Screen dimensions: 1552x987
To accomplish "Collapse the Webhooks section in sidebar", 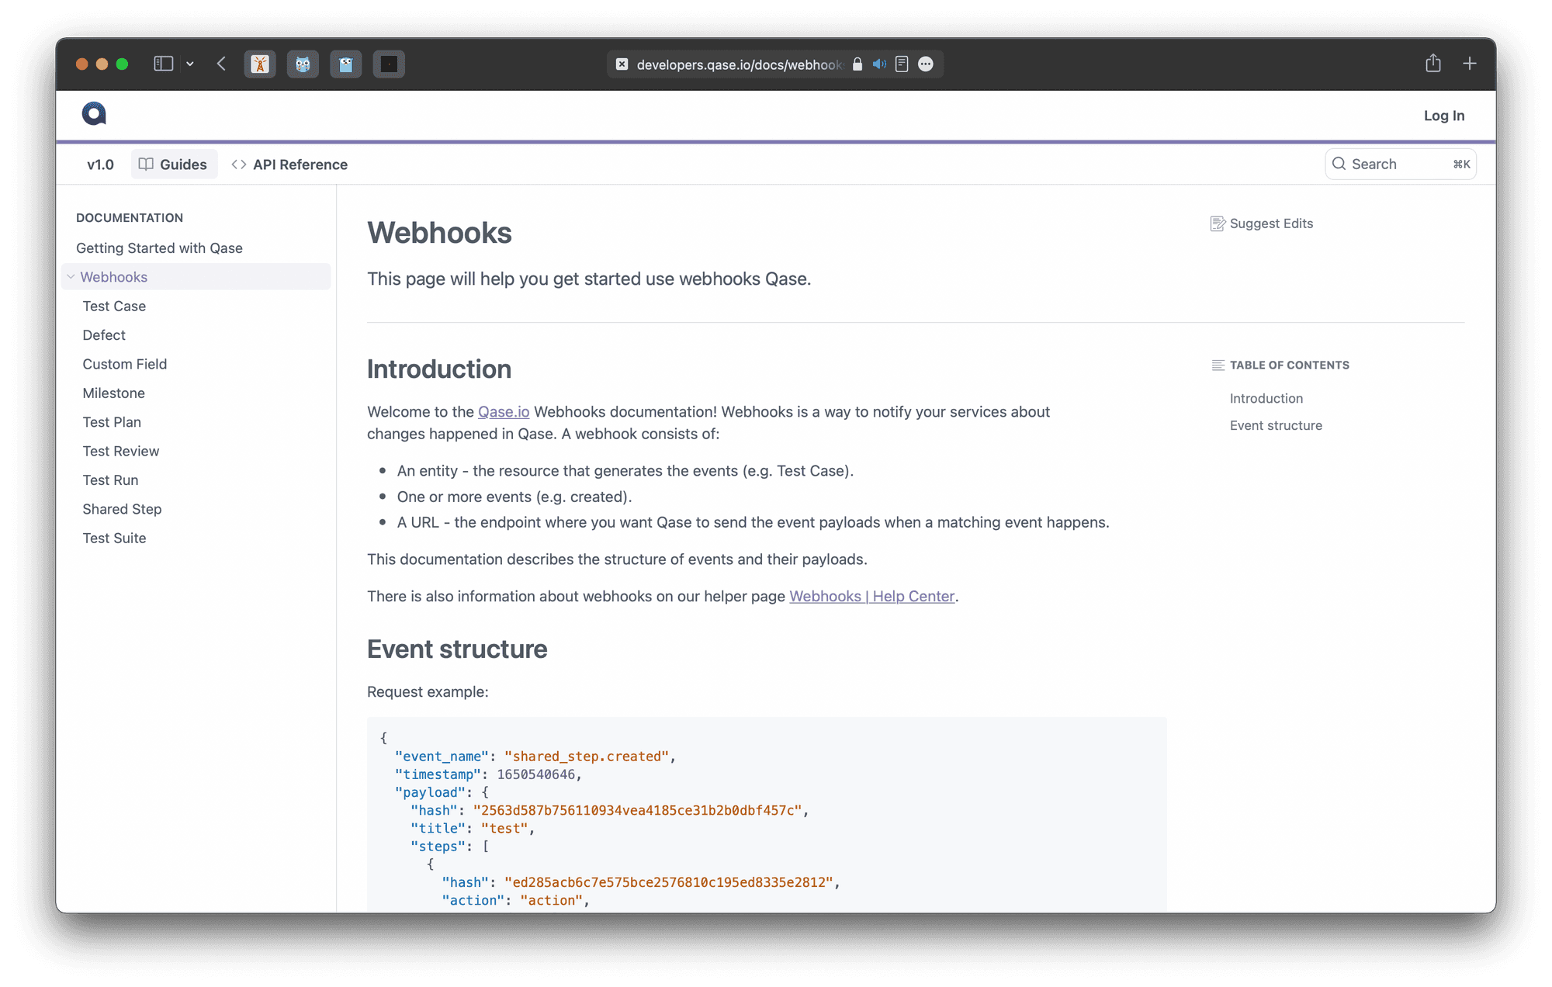I will 71,277.
